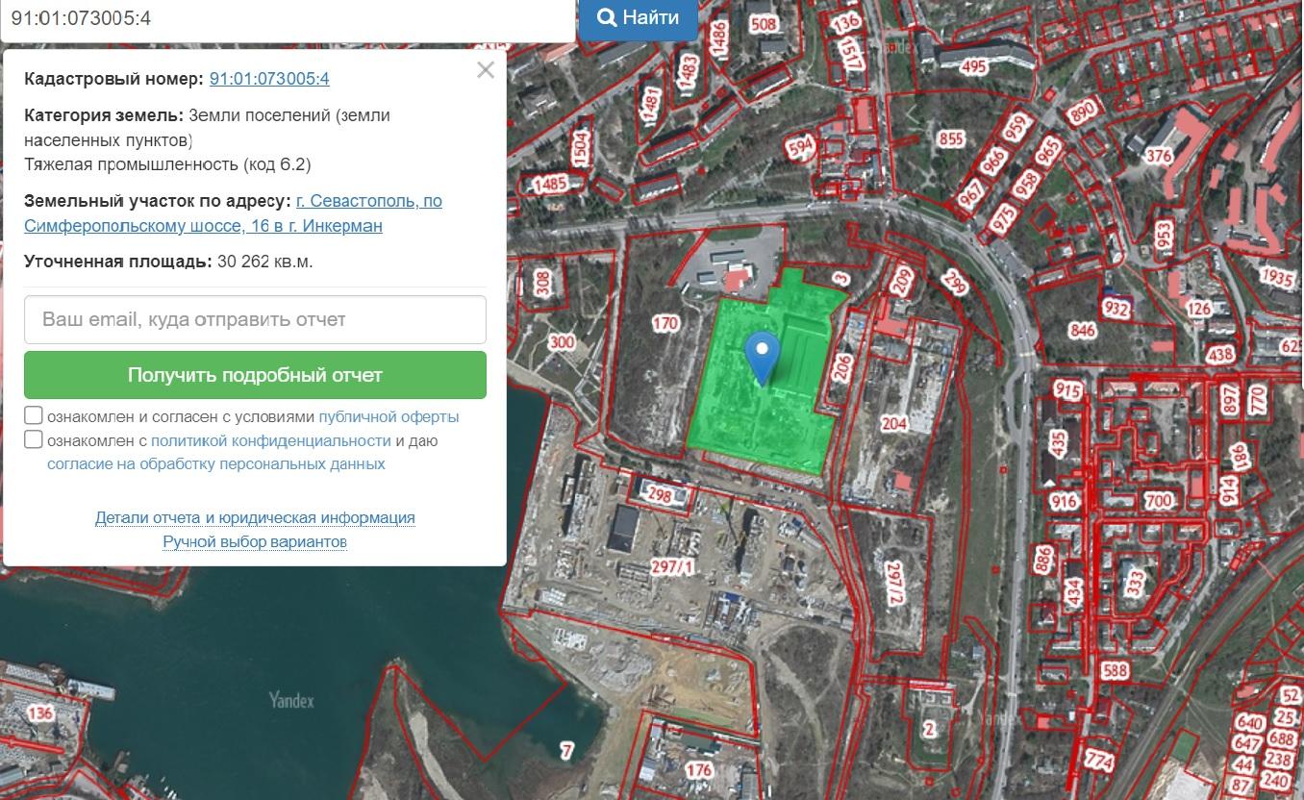Click Ручной выбор вариантов link
Viewport: 1304px width, 800px height.
pos(255,542)
